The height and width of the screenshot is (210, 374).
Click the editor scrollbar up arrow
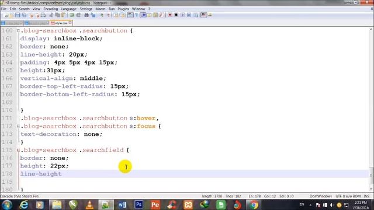[x=371, y=29]
